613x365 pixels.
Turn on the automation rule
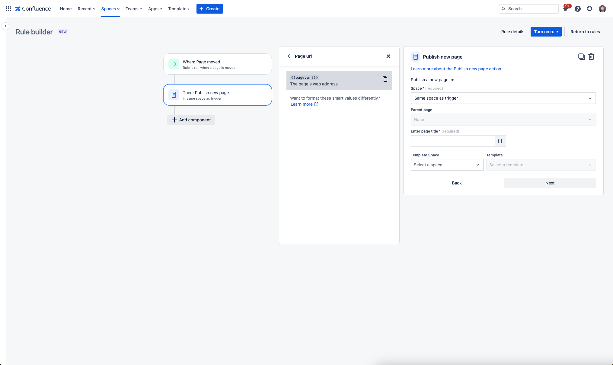tap(546, 32)
